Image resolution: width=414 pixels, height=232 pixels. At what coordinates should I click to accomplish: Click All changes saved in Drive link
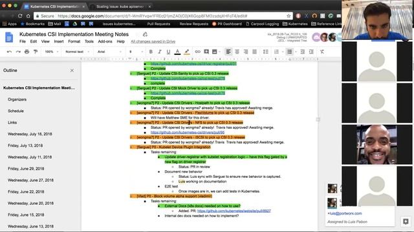pyautogui.click(x=153, y=41)
